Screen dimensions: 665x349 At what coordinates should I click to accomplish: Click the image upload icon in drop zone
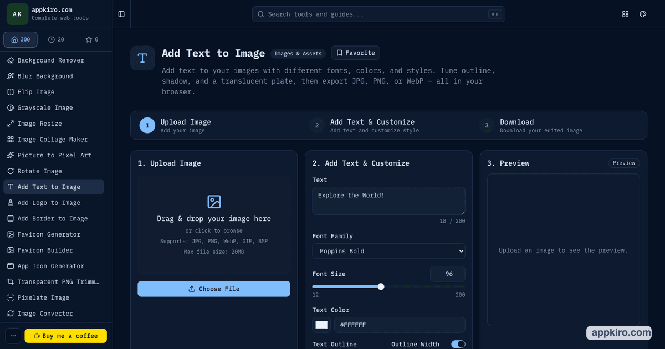[214, 202]
